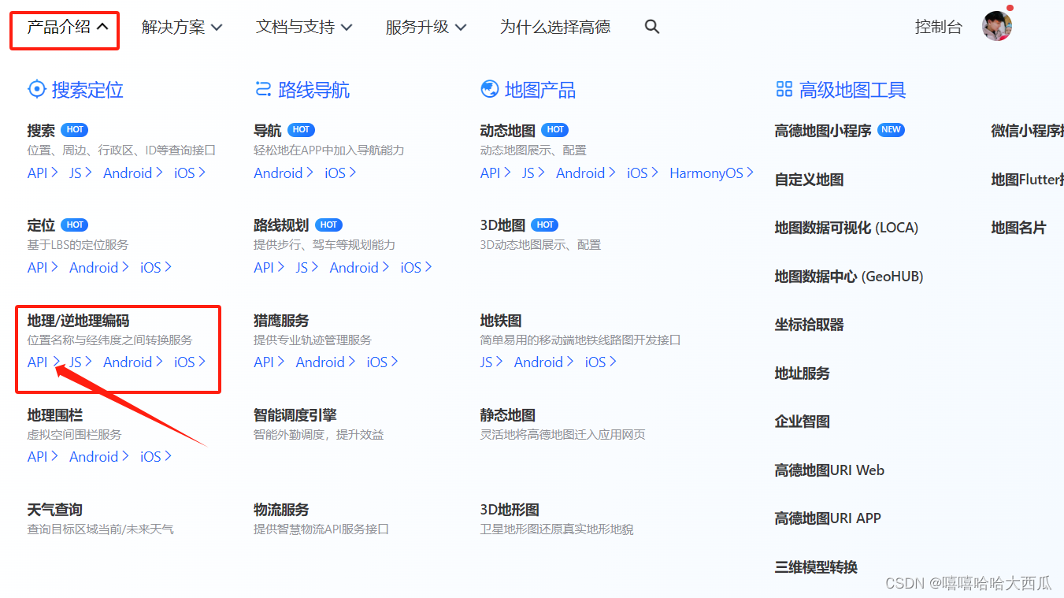Open 地图数据可视化 (LOCA) link
The height and width of the screenshot is (598, 1064).
point(847,228)
